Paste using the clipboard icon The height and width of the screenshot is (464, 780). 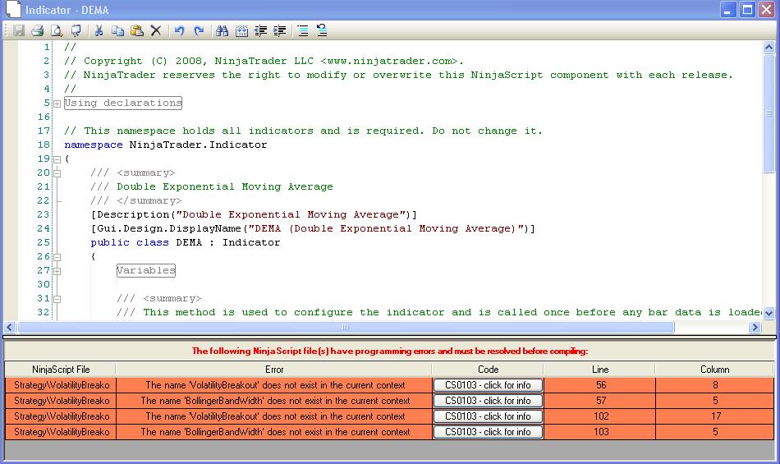coord(137,31)
